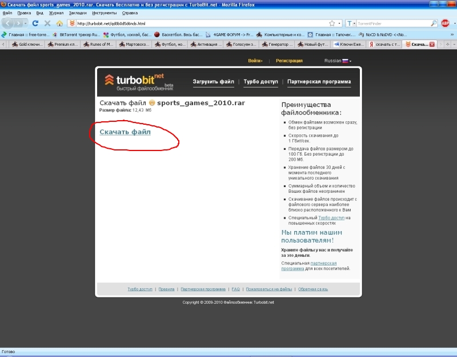Switch to the 'Голосуем з...' tab
Viewport: 457px width, 357px height.
click(x=241, y=45)
